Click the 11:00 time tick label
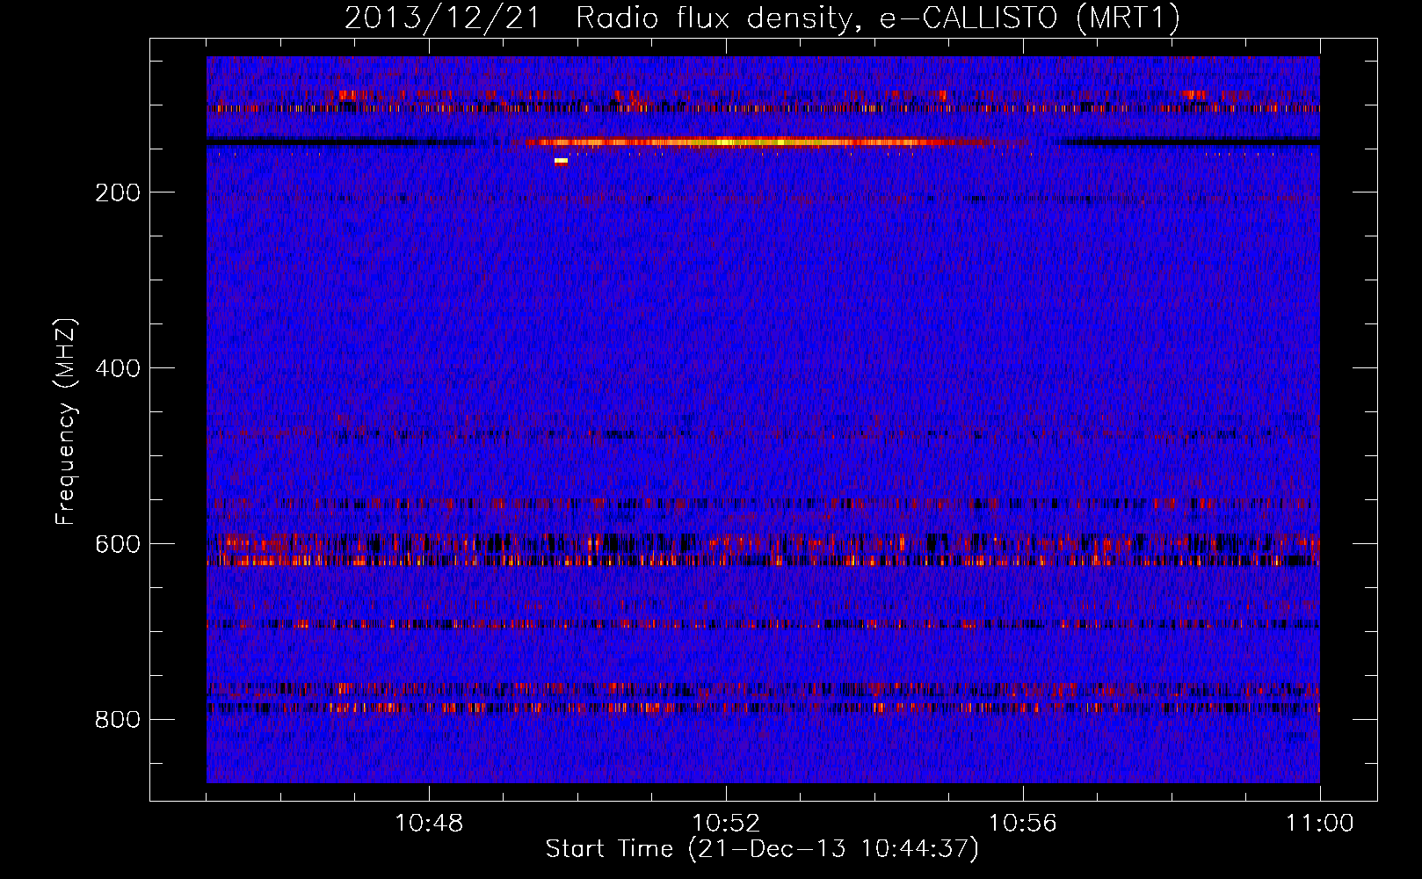The image size is (1422, 879). click(x=1320, y=824)
